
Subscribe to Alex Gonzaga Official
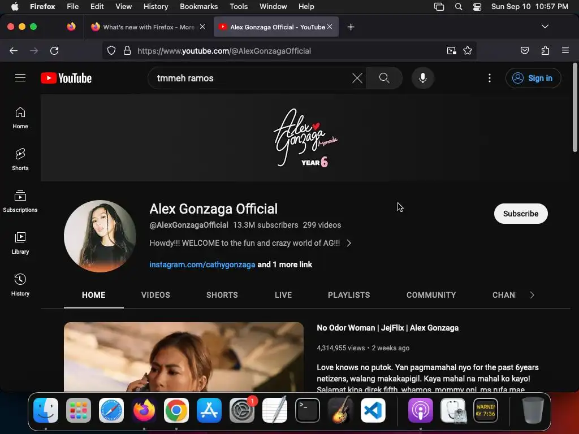pyautogui.click(x=521, y=214)
